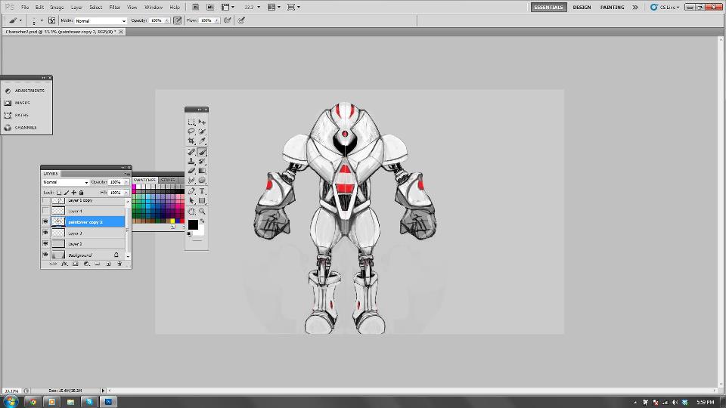Select the Clone Stamp tool
726x408 pixels.
(191, 162)
